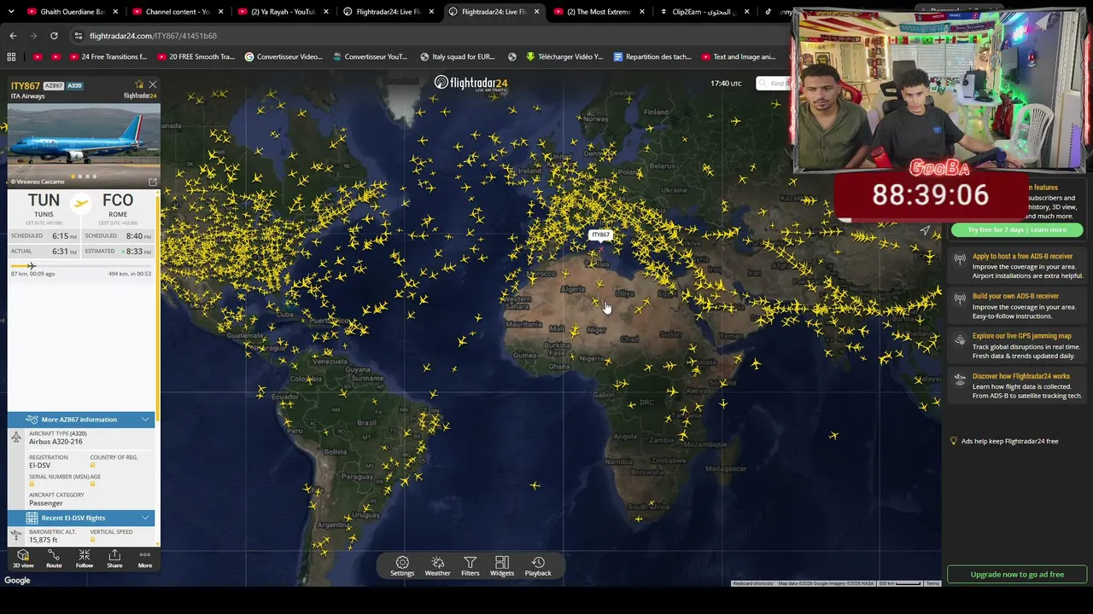Open the first 'Convertisseur Video' bookmark
This screenshot has width=1093, height=614.
click(283, 57)
